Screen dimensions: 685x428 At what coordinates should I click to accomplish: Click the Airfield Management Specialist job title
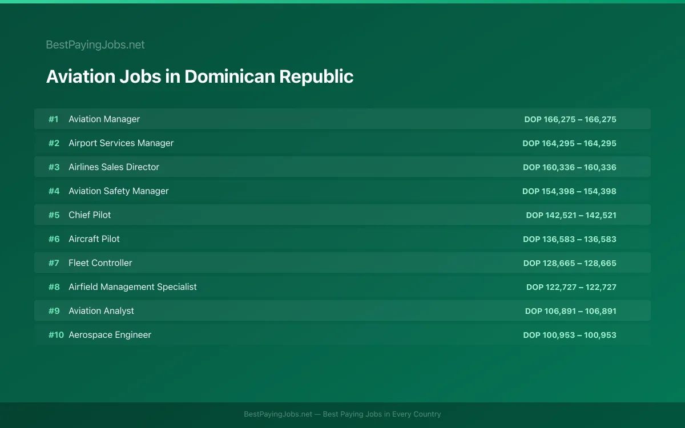click(x=132, y=287)
